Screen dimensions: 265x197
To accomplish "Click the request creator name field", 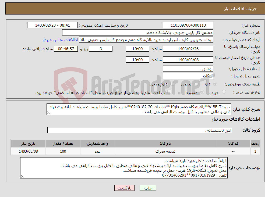I will point(146,40).
